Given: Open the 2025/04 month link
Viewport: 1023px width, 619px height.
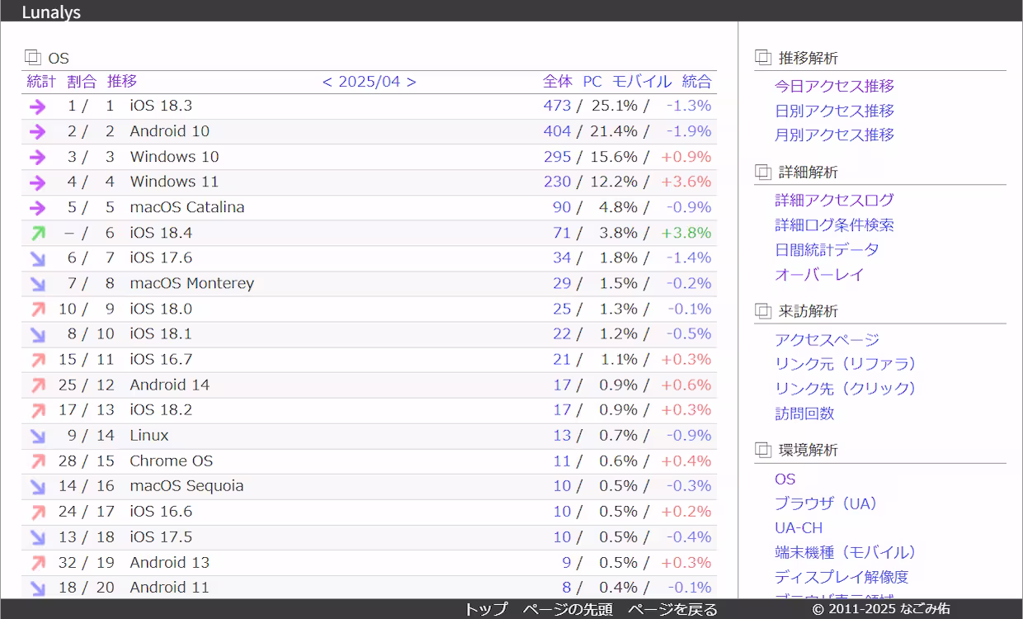Looking at the screenshot, I should 369,82.
